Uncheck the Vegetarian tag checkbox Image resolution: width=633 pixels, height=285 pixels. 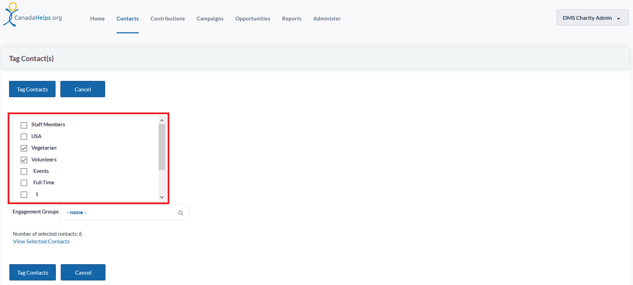click(x=24, y=148)
